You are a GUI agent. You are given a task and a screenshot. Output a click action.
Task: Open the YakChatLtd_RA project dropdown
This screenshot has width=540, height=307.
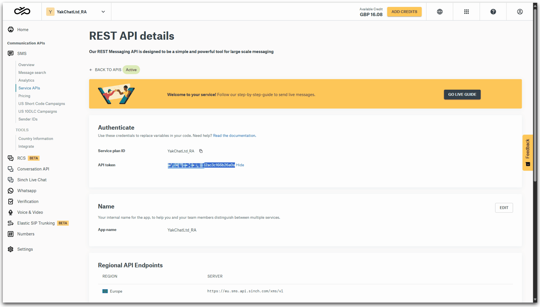tap(76, 12)
